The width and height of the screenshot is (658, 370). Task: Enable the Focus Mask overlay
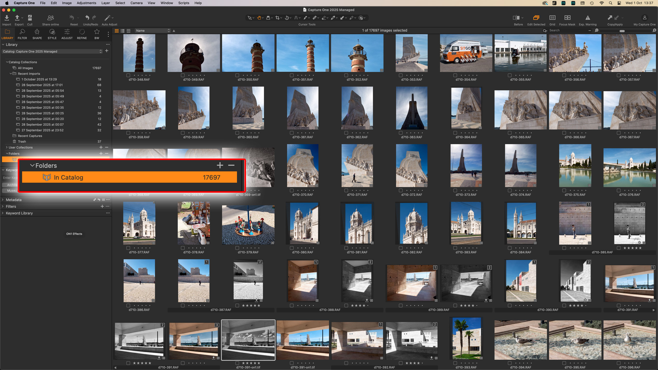click(x=567, y=18)
